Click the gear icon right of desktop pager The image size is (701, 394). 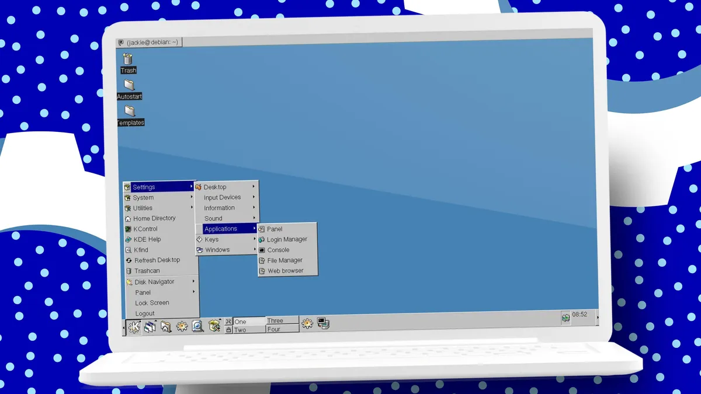(307, 323)
